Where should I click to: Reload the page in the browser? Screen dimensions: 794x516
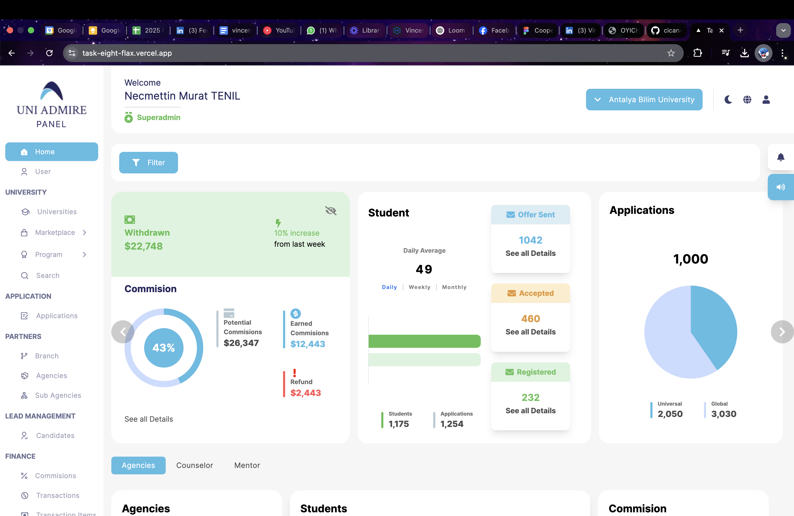[49, 53]
